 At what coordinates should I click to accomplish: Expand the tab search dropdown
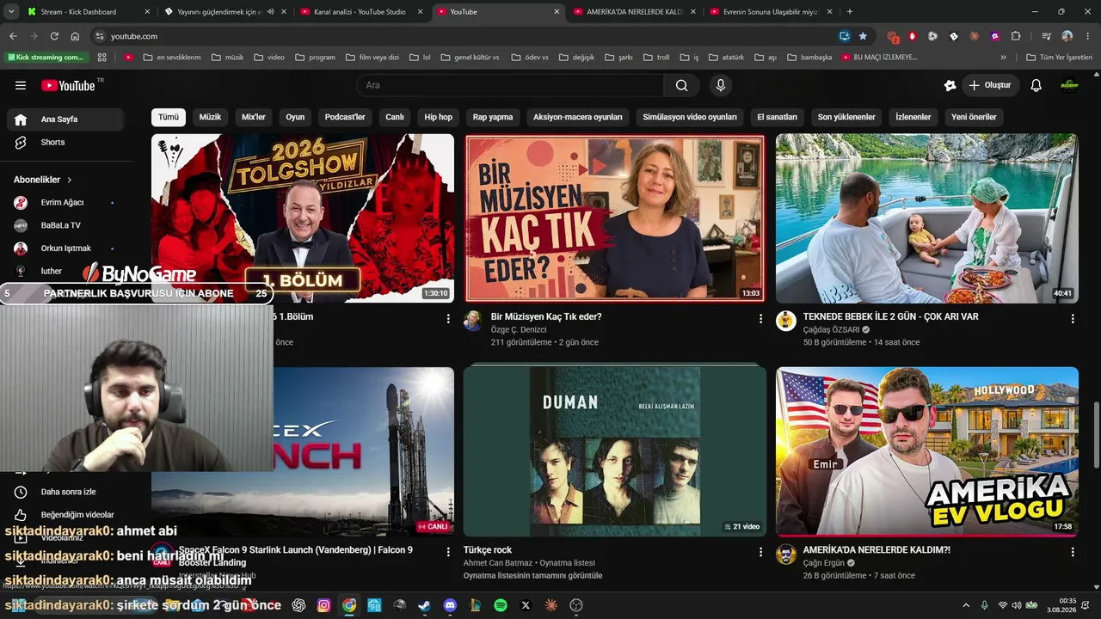coord(11,12)
